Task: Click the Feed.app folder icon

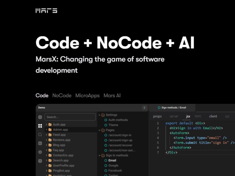Action: pyautogui.click(x=50, y=135)
